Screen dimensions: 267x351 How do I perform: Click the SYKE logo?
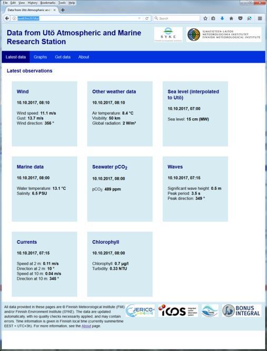[x=169, y=35]
